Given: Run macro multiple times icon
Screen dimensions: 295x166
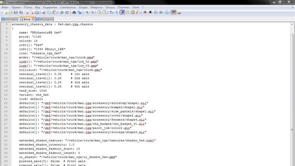Looking at the screenshot, I should 161,12.
